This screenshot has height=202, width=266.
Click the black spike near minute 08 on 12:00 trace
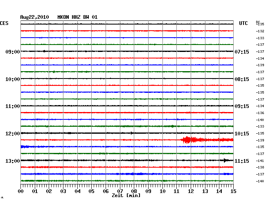[x=132, y=133]
